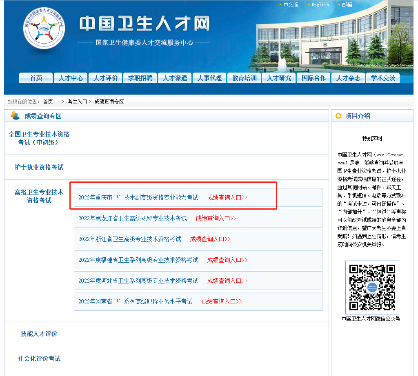
Task: Expand 全国卫生专业技术资格考试（中初级） section
Action: tap(39, 138)
